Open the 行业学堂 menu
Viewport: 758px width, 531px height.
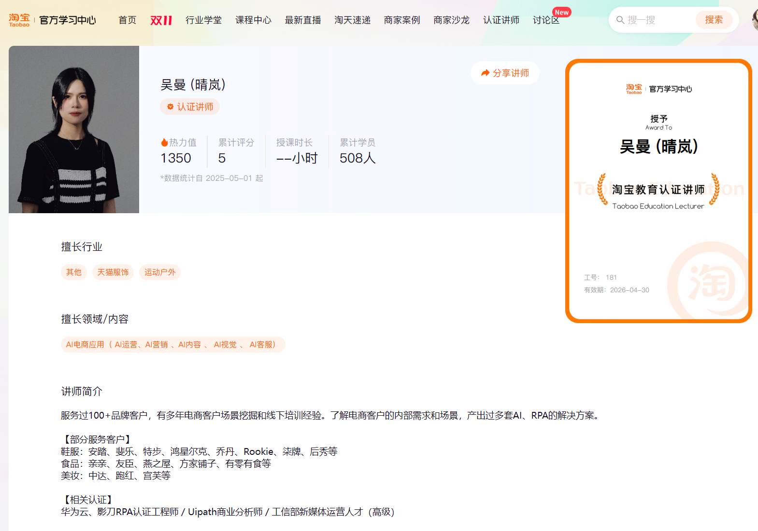[x=204, y=20]
